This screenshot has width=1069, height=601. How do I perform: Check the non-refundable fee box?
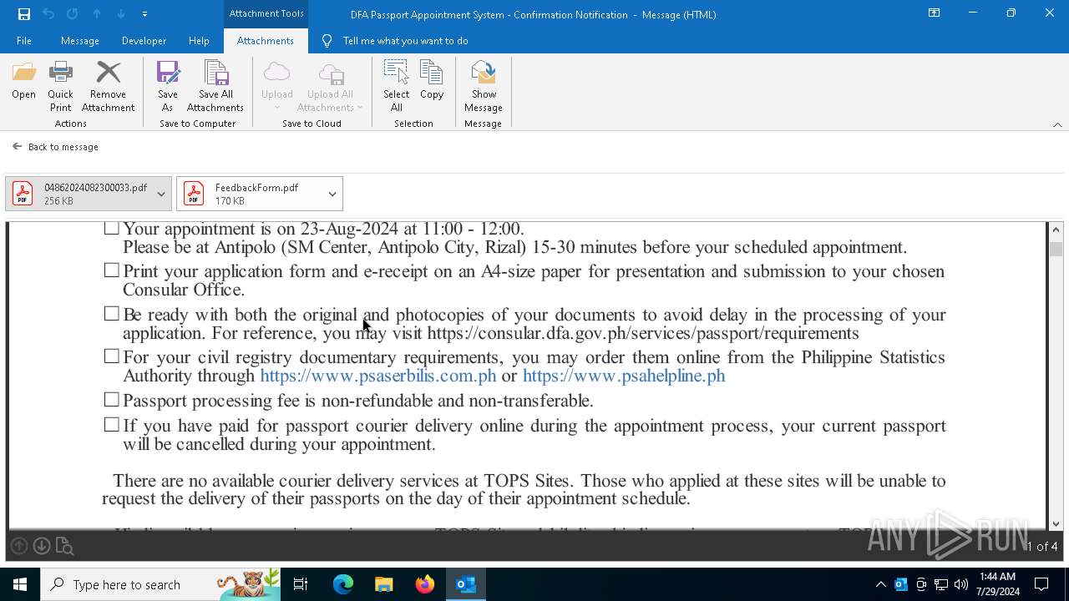point(111,400)
